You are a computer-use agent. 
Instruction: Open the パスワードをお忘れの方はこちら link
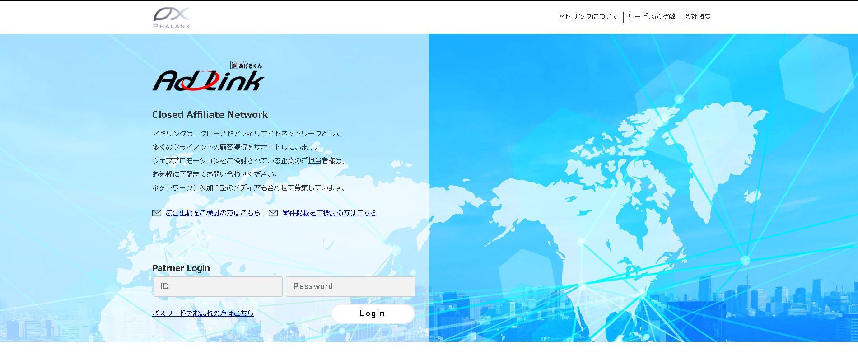pos(203,313)
